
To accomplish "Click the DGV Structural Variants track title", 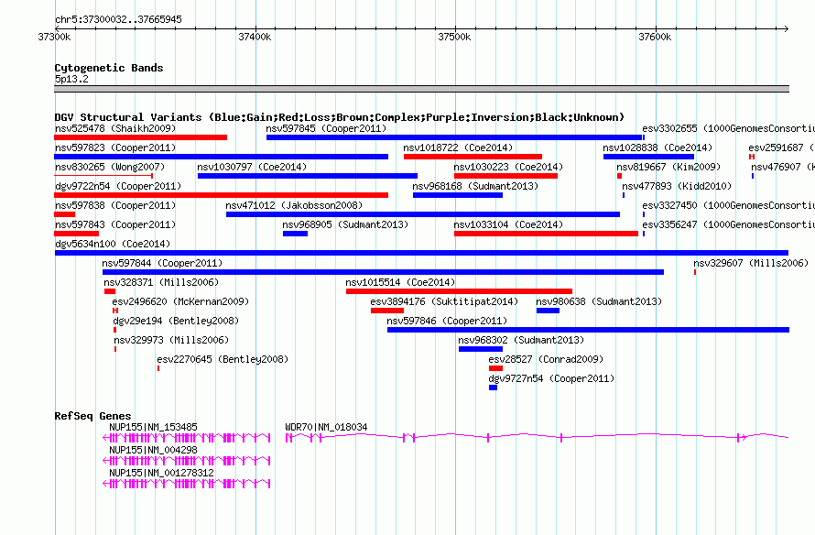I will coord(340,117).
